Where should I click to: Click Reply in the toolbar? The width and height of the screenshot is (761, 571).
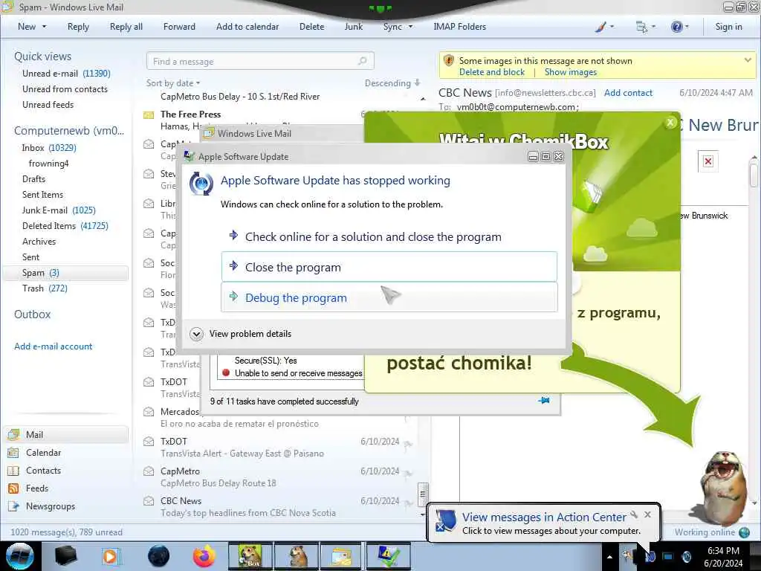[78, 27]
